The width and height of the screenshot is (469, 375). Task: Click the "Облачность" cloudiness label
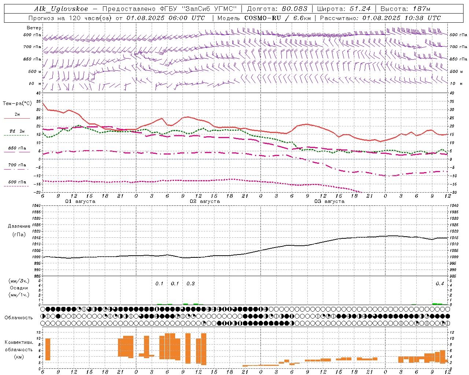(19, 318)
